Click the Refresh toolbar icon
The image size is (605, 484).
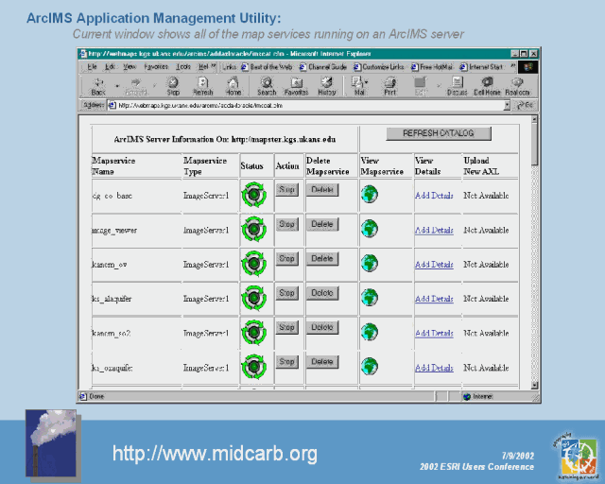click(x=203, y=86)
